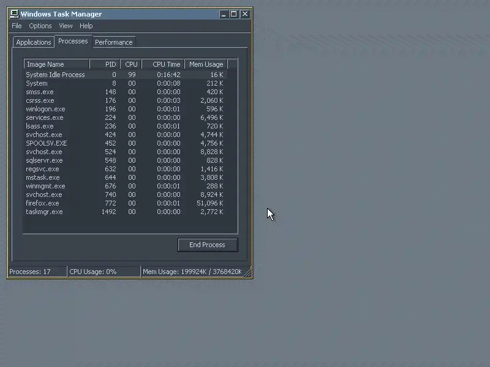Select smss.exe in the process list
Viewport: 490px width, 367px height.
pos(126,92)
